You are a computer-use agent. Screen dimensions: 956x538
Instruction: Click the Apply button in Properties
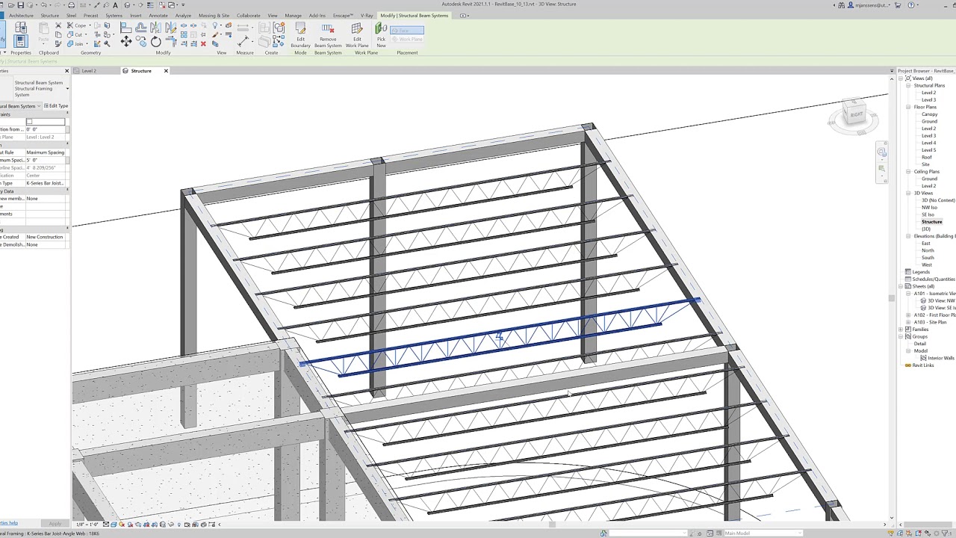point(55,524)
